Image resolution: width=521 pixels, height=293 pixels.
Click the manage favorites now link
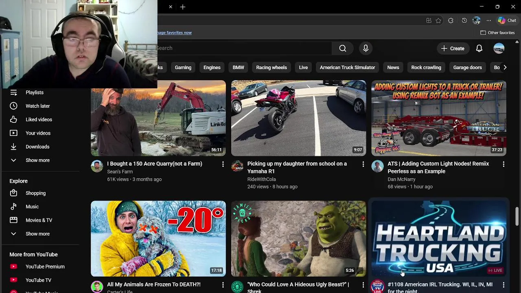[175, 33]
